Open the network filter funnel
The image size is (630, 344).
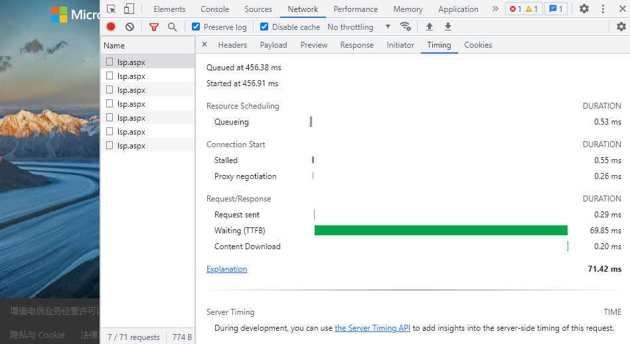[154, 27]
